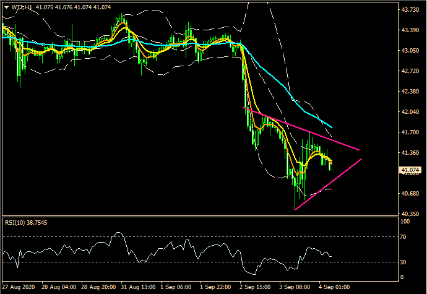Click the 4 Sep 01:00 time label
The image size is (427, 294).
click(334, 288)
